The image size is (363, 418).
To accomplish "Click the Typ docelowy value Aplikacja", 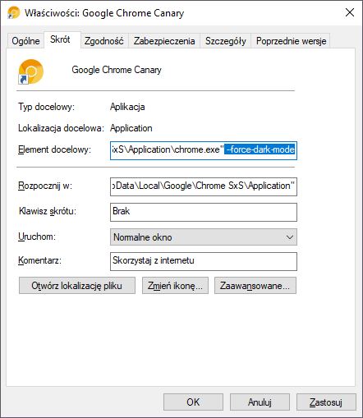I will [x=127, y=107].
